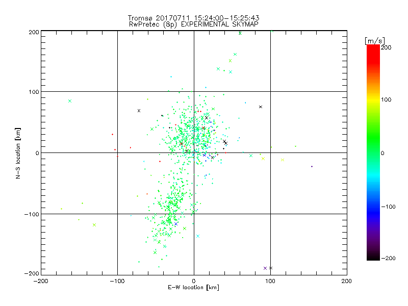Click the N-S axis tick label '100'
The image size is (408, 306).
34,92
